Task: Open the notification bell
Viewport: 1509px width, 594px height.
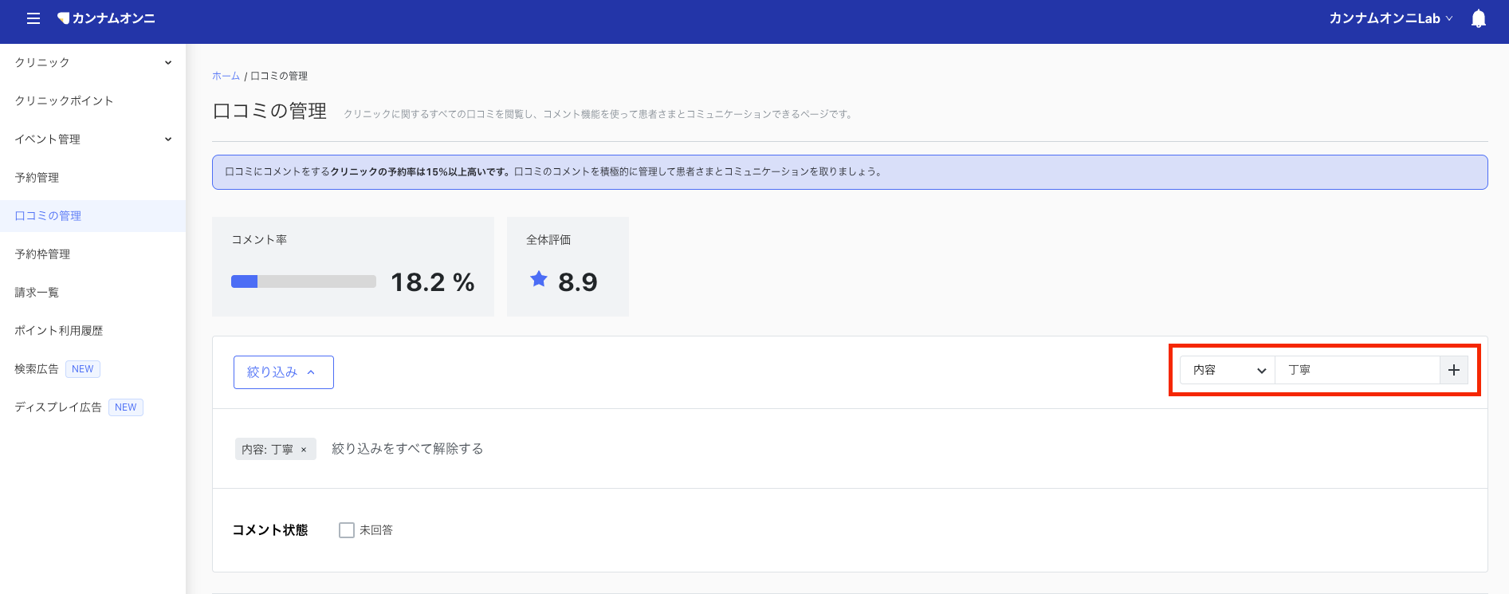Action: pyautogui.click(x=1479, y=18)
